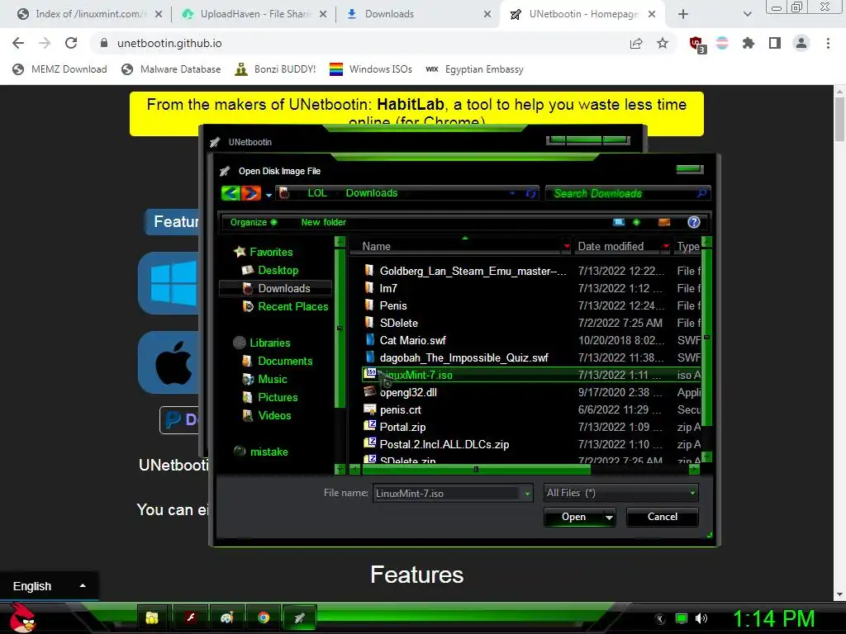Screen dimensions: 846x634
Task: Click the file list horizontal scrollbar
Action: [x=476, y=470]
